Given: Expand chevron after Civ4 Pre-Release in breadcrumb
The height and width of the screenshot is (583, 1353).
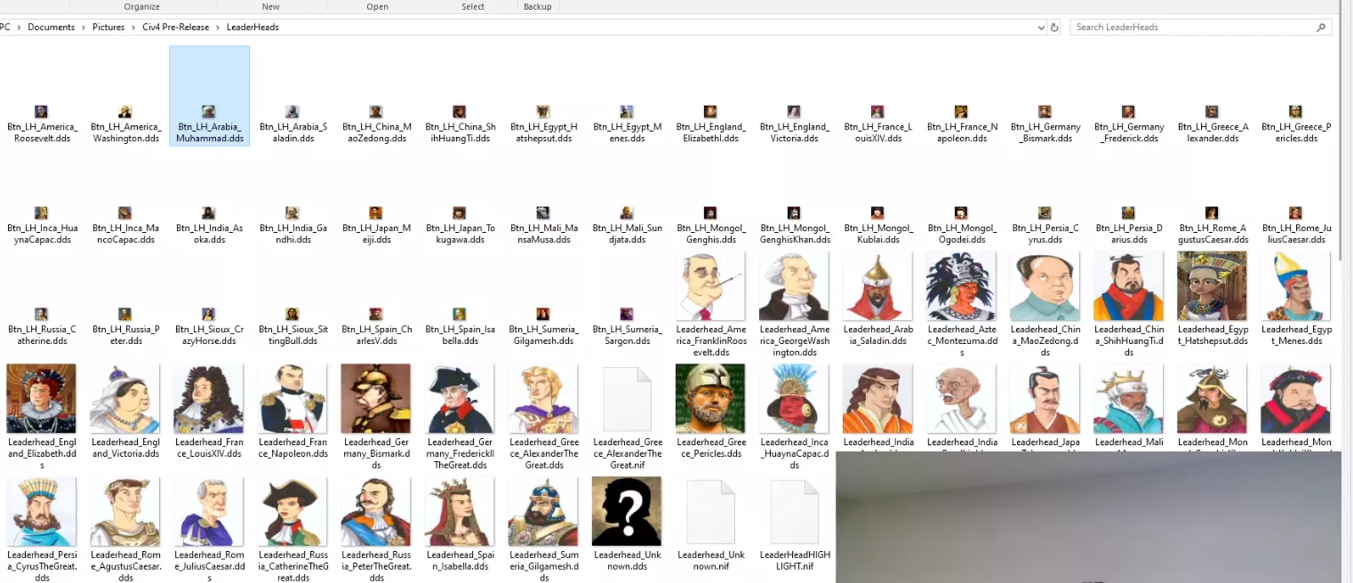Looking at the screenshot, I should click(218, 28).
